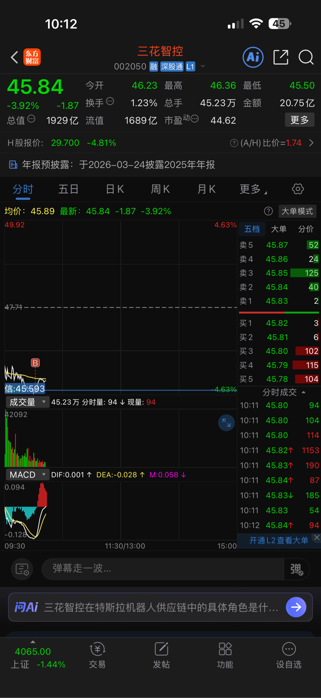Tap the 10:12 45.84 trade row

[279, 525]
